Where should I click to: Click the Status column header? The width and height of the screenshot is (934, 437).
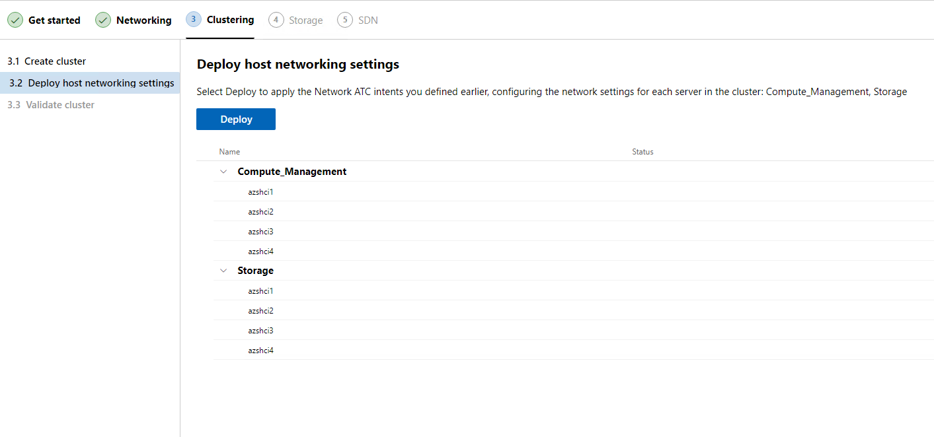click(642, 152)
